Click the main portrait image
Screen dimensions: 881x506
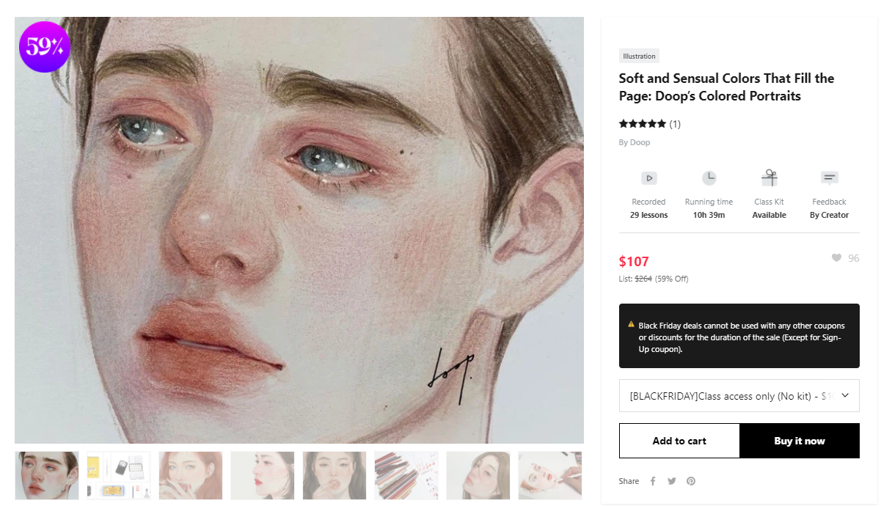(x=299, y=230)
